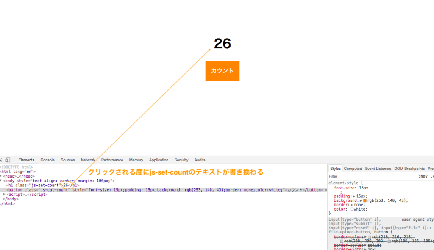Click the orange カウント button on the page

pyautogui.click(x=222, y=71)
